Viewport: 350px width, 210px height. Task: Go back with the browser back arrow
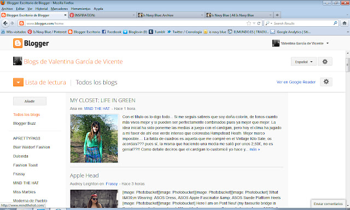click(x=5, y=23)
